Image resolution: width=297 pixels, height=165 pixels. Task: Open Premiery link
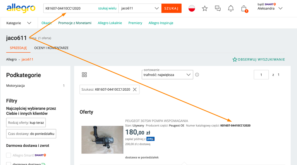coord(135,23)
